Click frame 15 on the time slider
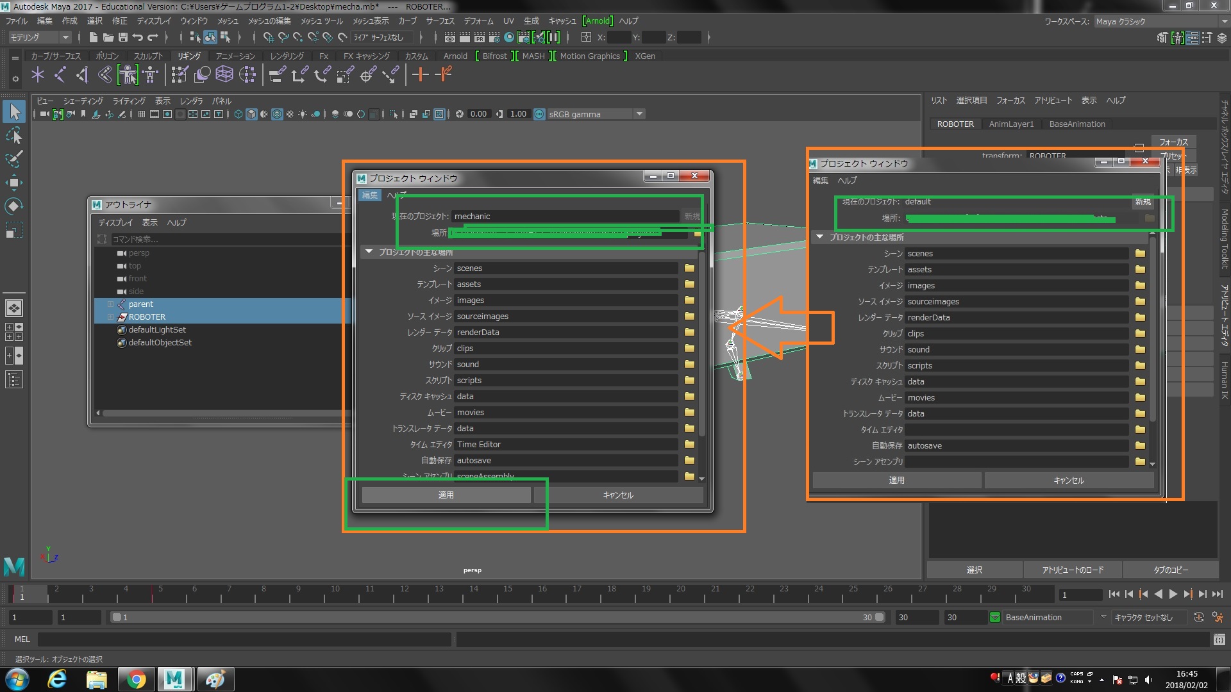The height and width of the screenshot is (692, 1231). tap(508, 594)
